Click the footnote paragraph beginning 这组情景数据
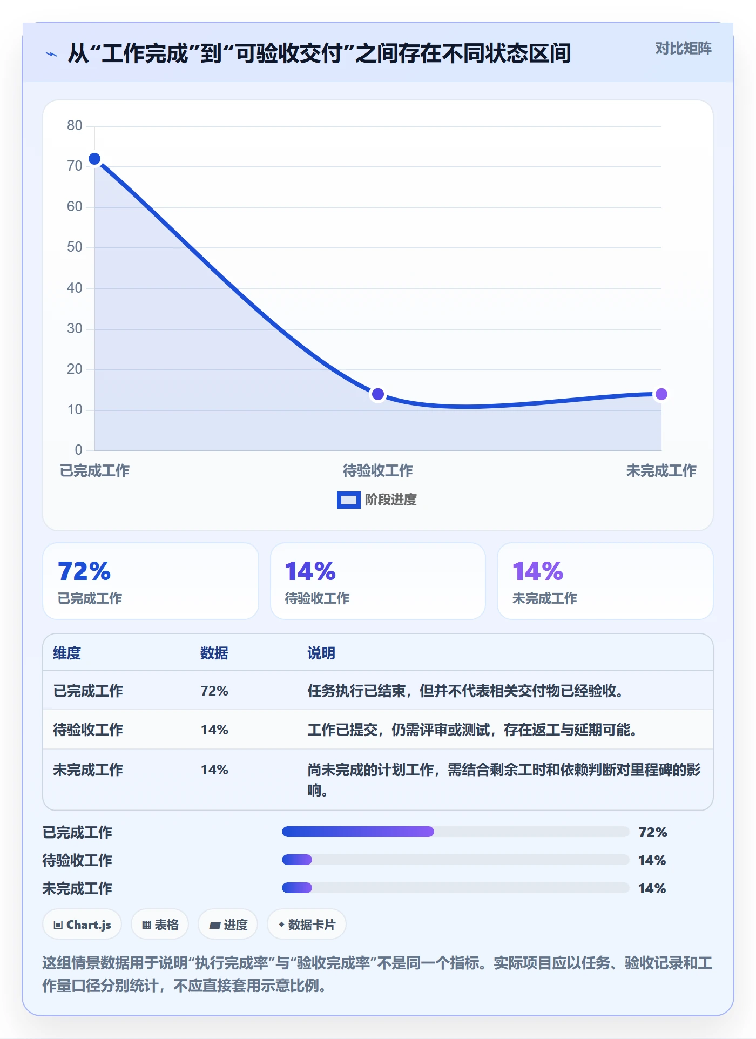Image resolution: width=756 pixels, height=1039 pixels. (x=377, y=974)
